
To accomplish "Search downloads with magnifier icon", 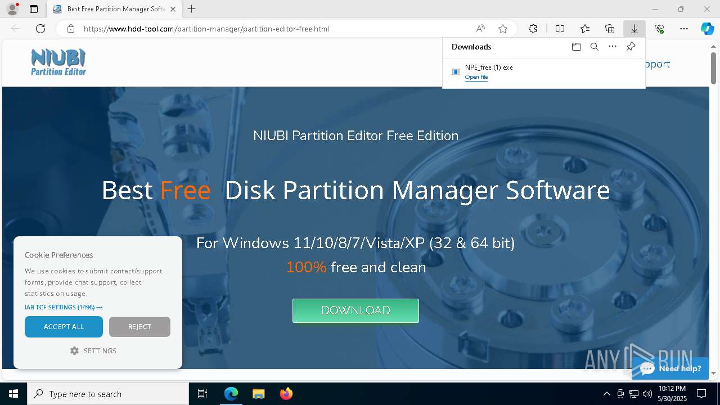I will tap(594, 47).
